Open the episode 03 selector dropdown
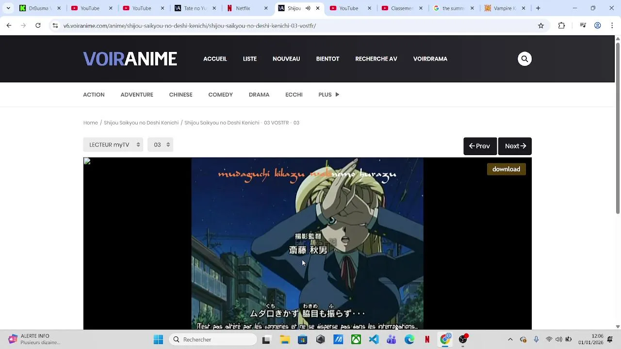This screenshot has height=349, width=621. [x=160, y=144]
